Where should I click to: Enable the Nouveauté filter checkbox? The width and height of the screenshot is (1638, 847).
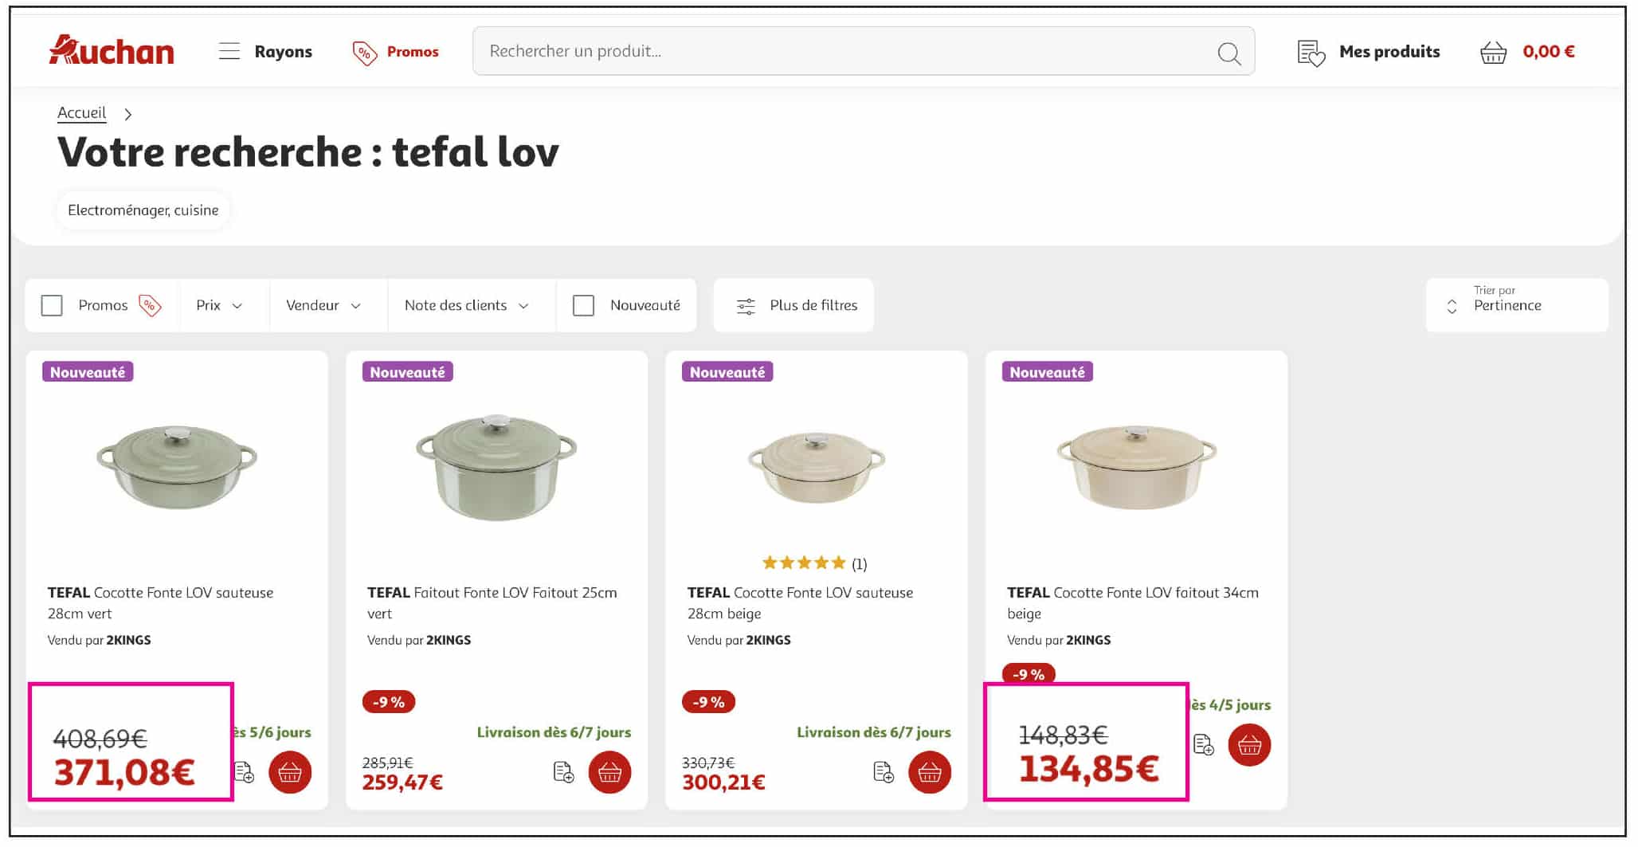[583, 305]
